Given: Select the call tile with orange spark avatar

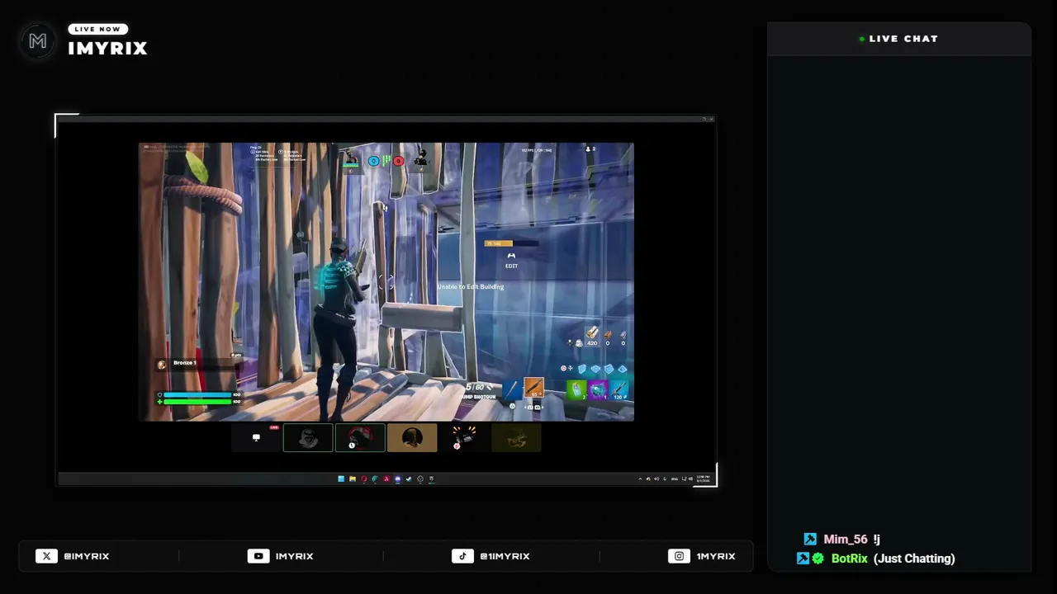Looking at the screenshot, I should coord(464,438).
